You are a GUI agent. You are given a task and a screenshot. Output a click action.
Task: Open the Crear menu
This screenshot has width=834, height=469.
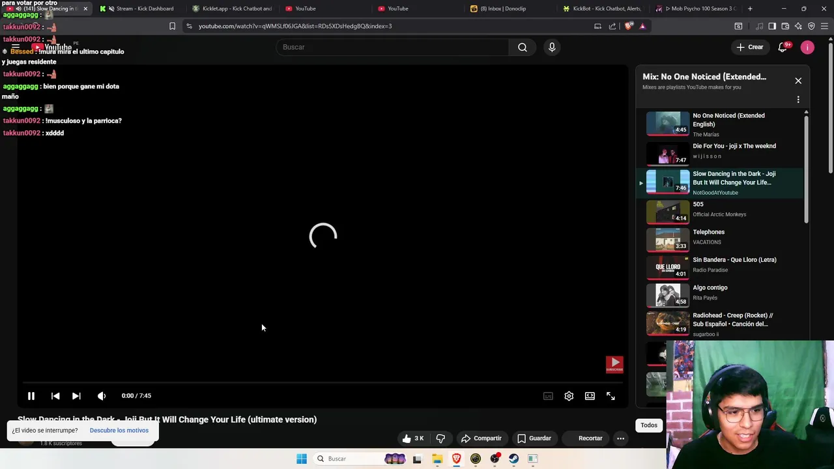click(750, 47)
